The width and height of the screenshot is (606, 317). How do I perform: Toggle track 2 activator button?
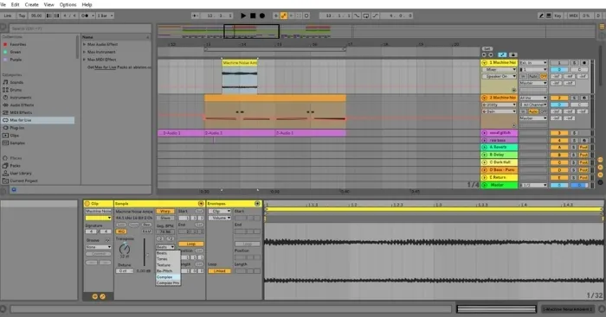559,98
